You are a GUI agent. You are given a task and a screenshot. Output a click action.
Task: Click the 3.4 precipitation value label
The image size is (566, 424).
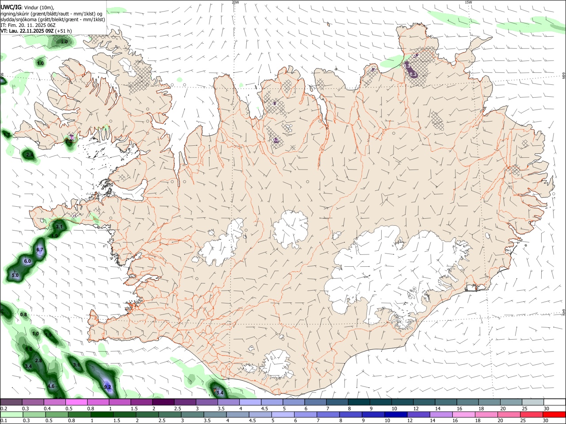point(29,367)
